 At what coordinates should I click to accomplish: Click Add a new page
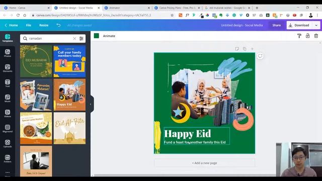point(205,163)
